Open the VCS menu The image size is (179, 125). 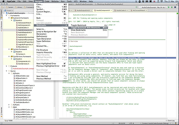(76, 1)
